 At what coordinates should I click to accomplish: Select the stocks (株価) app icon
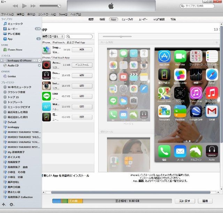click(196, 75)
